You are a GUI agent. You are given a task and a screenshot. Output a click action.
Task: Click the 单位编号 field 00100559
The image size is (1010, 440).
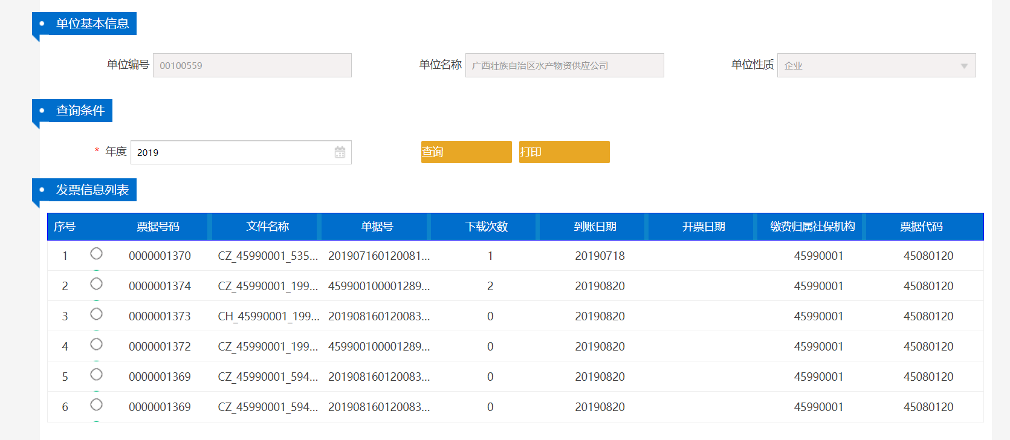click(252, 65)
